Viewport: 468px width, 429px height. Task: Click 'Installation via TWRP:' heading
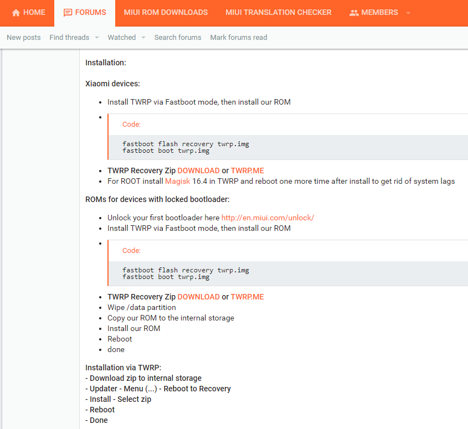pos(124,368)
